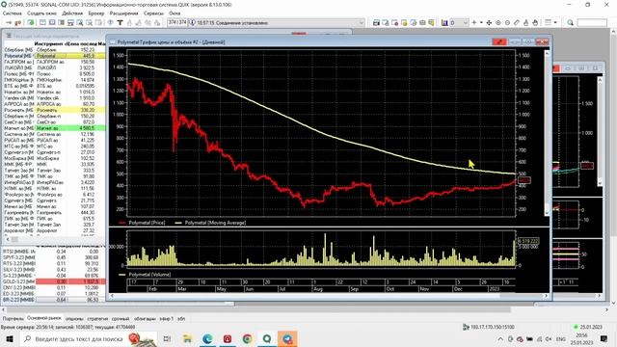
Task: Open the Окна menu
Action: [x=174, y=13]
